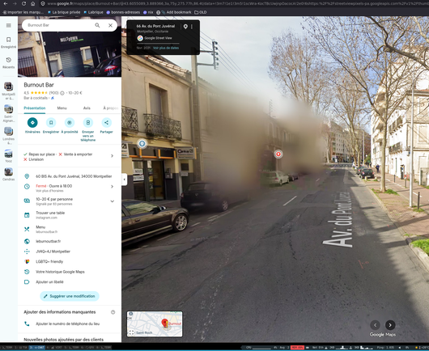This screenshot has height=351, width=429.
Task: Switch to the Menu tab
Action: (62, 108)
